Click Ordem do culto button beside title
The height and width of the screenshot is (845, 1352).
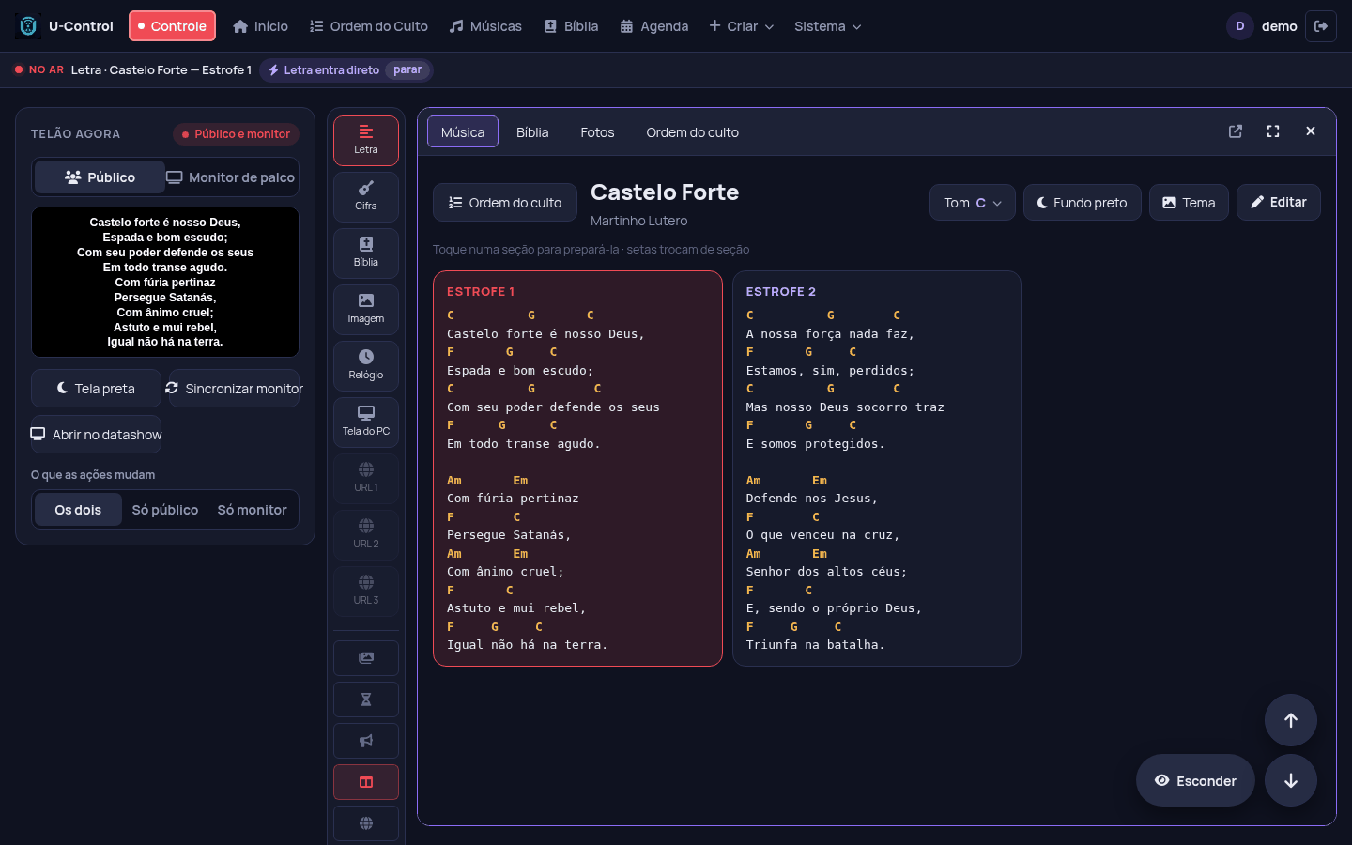[x=505, y=203]
